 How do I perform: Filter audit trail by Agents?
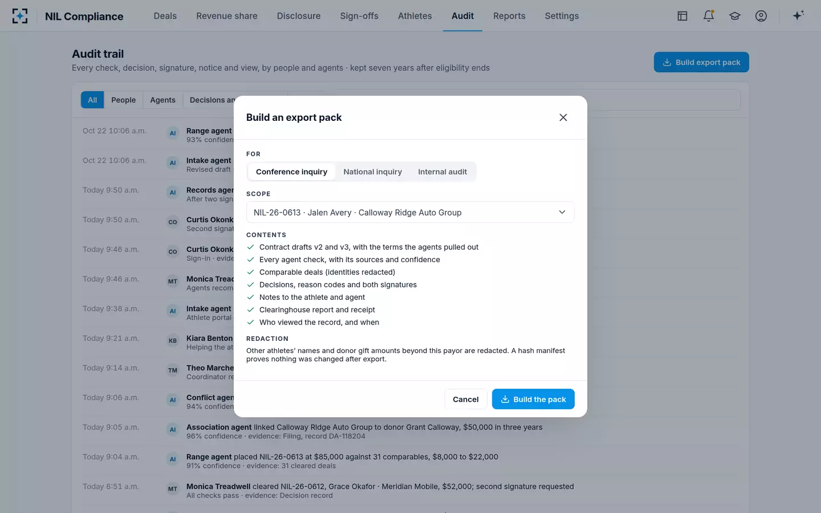(162, 100)
